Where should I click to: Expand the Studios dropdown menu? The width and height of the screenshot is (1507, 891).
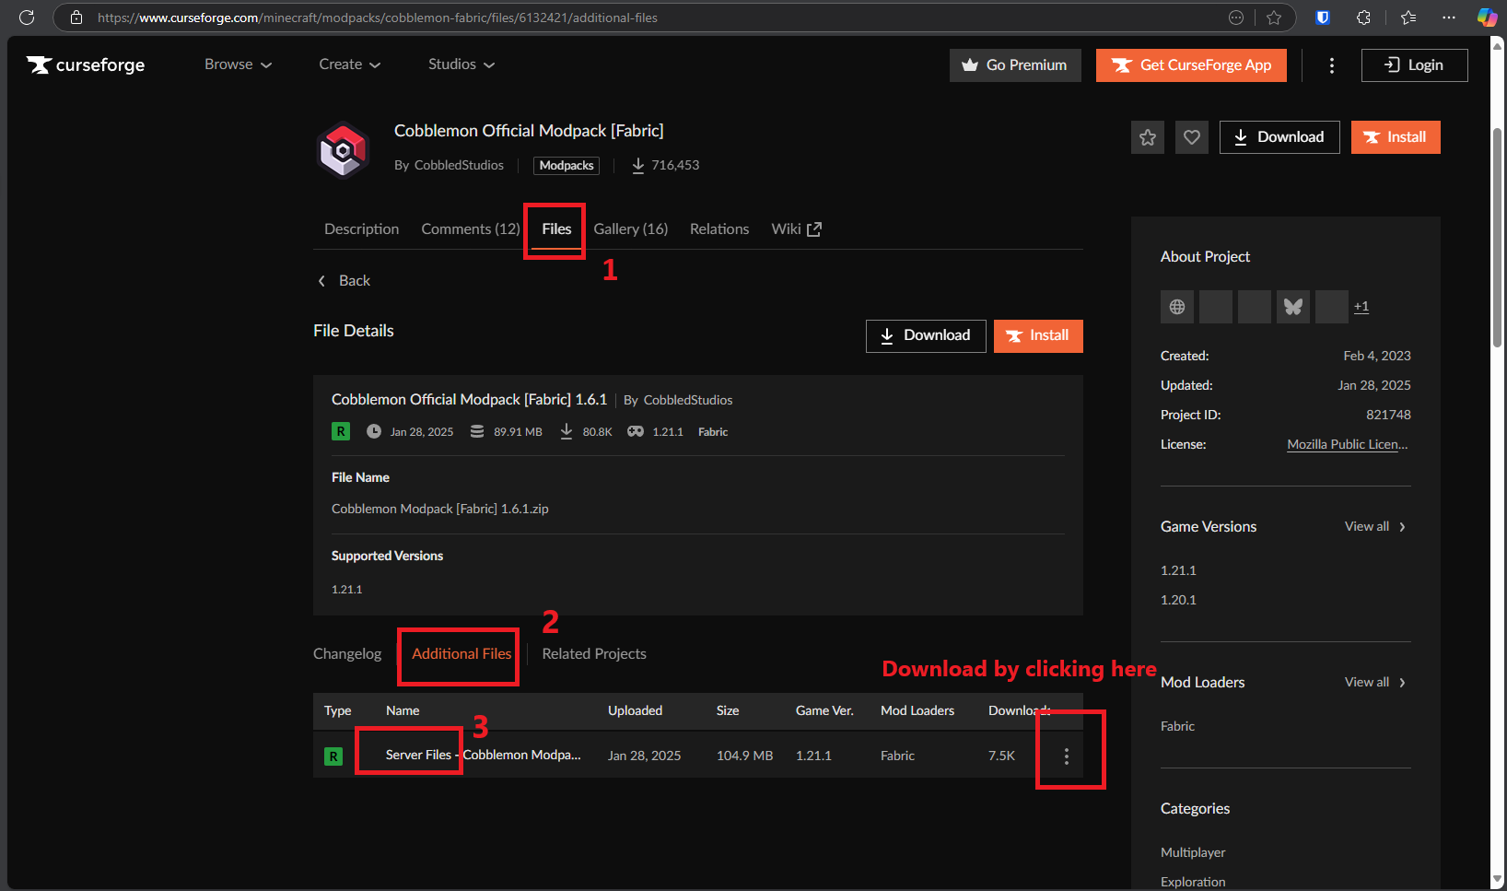tap(461, 64)
